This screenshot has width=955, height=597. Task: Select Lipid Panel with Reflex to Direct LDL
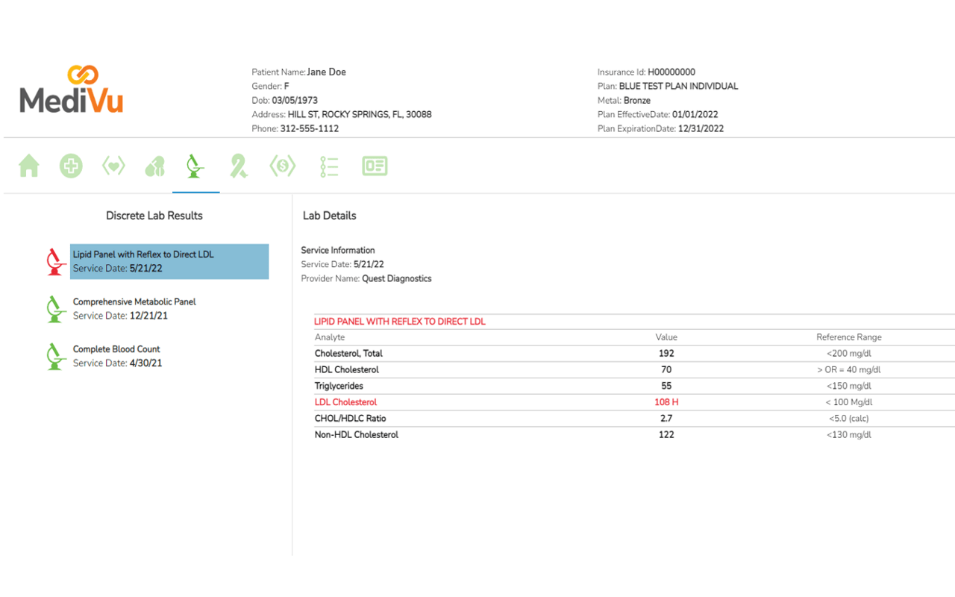169,261
